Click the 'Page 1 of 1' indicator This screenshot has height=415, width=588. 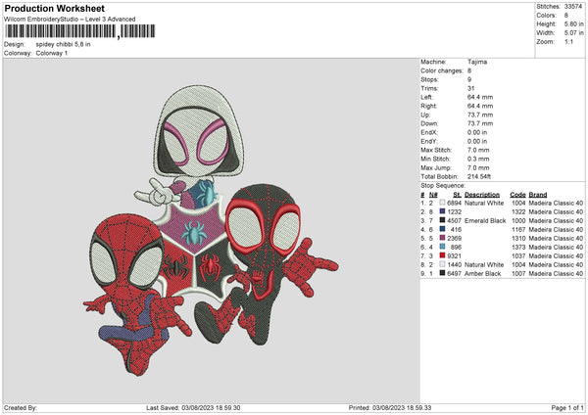(567, 407)
